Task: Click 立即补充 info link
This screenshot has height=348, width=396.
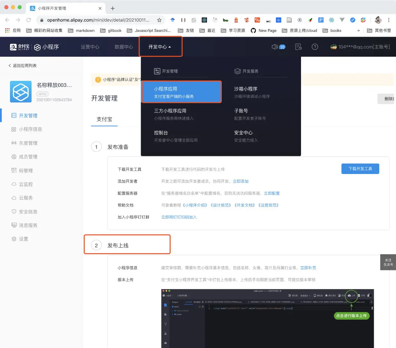Action: [x=308, y=268]
